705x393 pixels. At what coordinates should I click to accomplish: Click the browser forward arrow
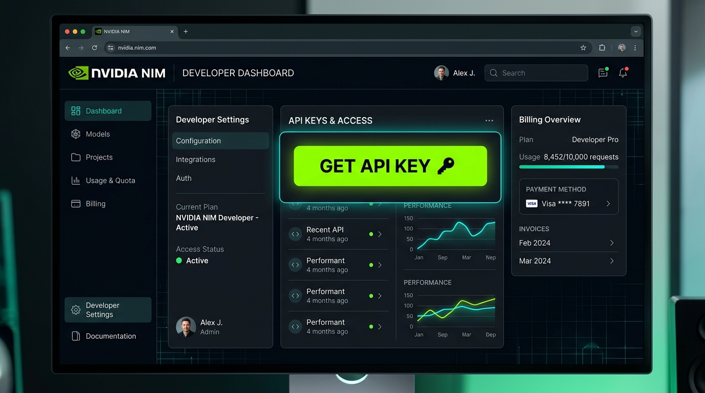81,48
